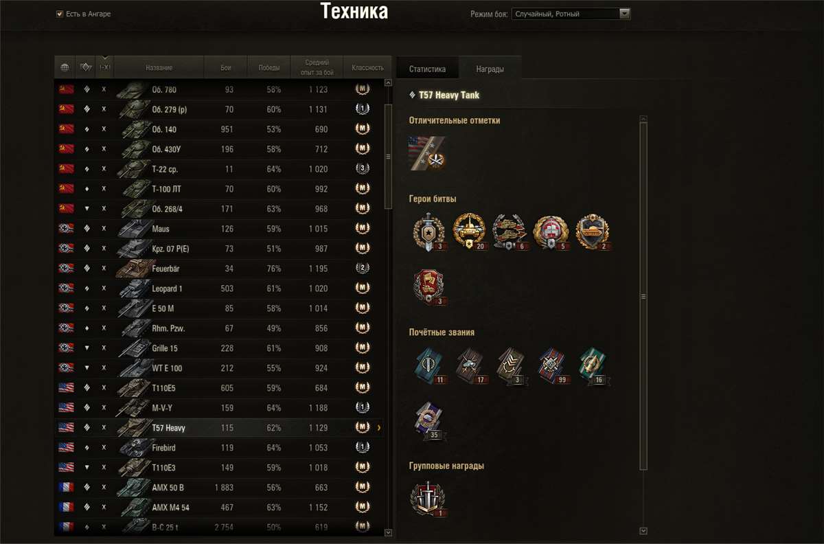The width and height of the screenshot is (824, 544).
Task: Toggle the "Есть в Ангаре" checkbox
Action: [x=60, y=14]
